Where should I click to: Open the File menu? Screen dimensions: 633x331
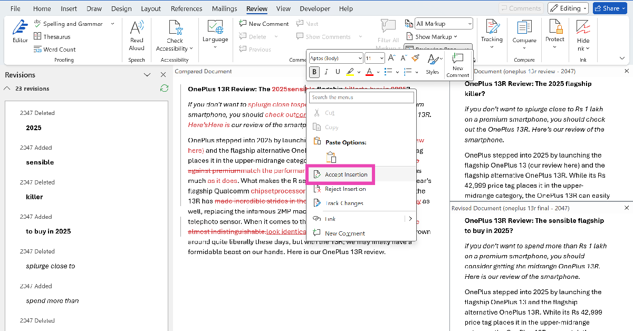point(15,8)
